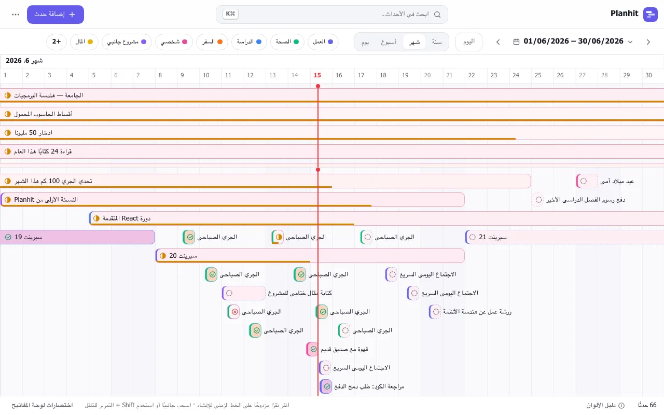This screenshot has height=415, width=664.
Task: Click the ⌘K shortcut badge
Action: click(x=230, y=14)
